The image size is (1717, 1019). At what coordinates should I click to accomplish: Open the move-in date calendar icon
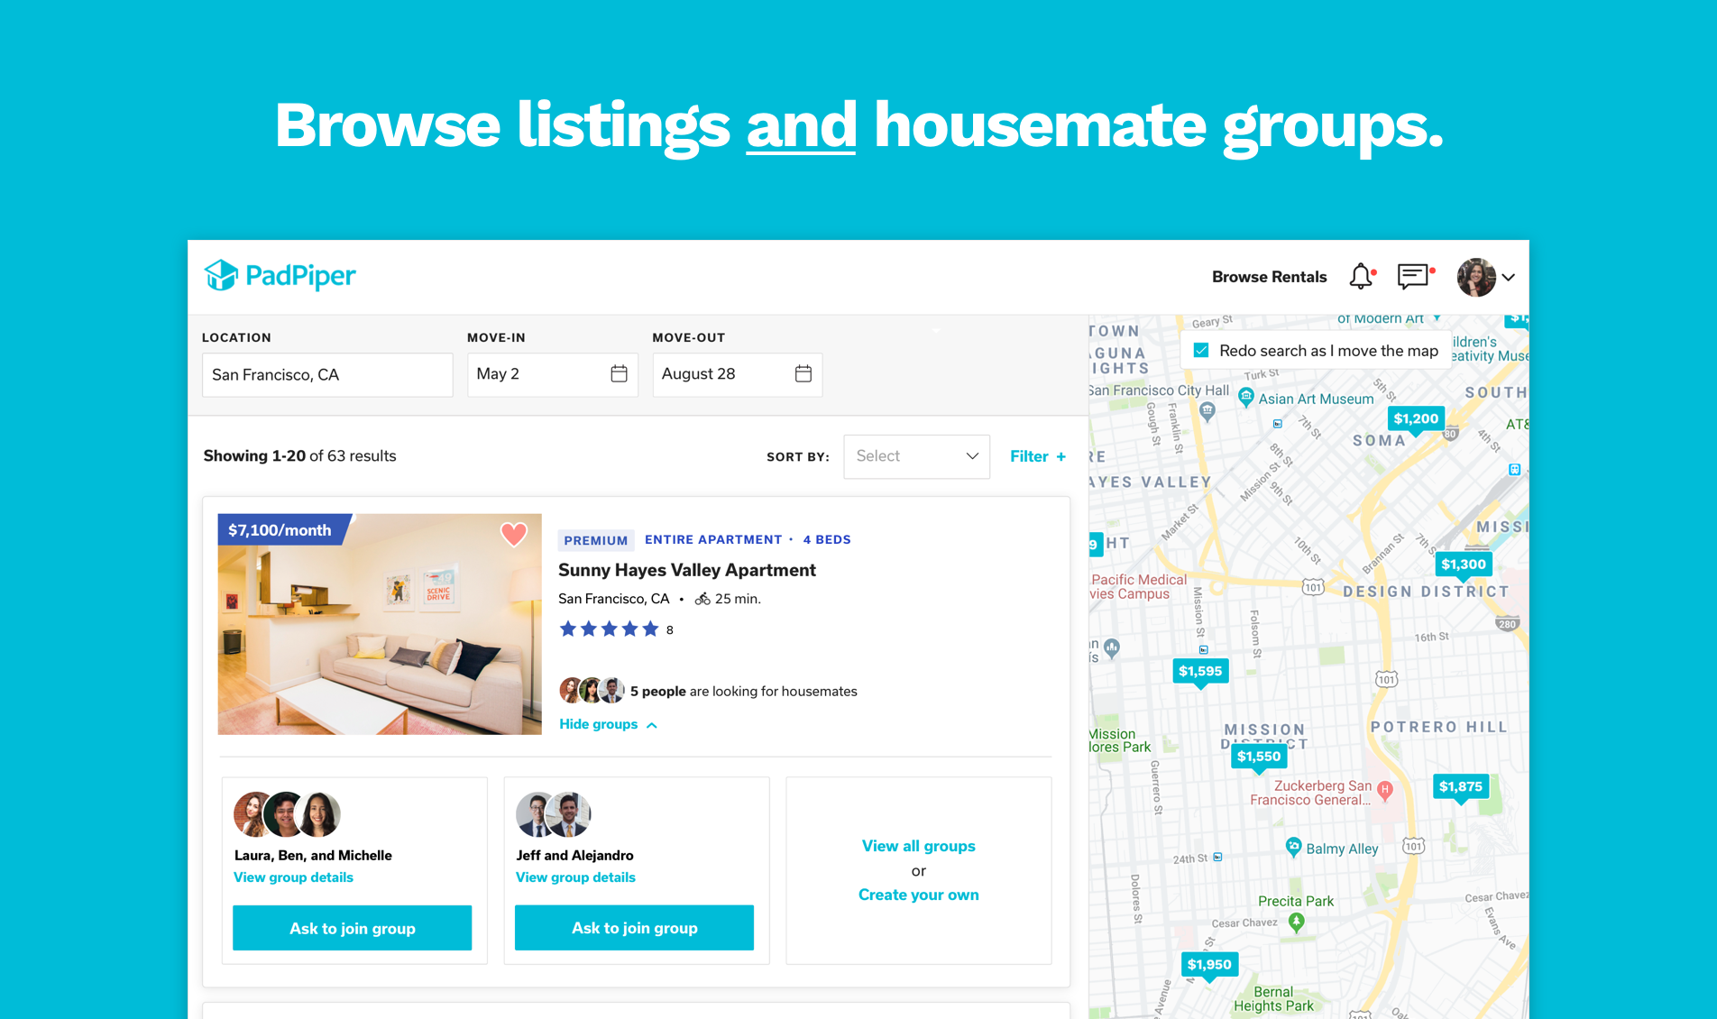pyautogui.click(x=620, y=373)
